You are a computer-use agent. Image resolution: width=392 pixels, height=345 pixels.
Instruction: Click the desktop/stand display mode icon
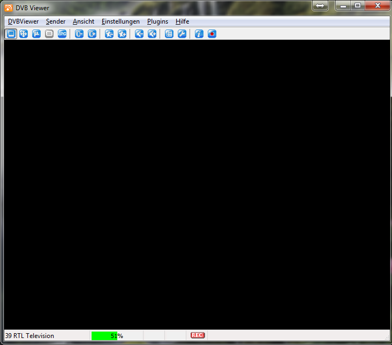pyautogui.click(x=36, y=34)
